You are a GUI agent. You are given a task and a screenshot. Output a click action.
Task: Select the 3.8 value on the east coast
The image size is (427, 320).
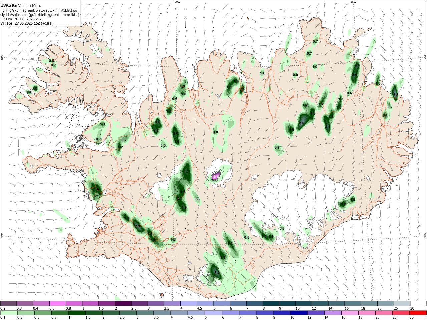click(x=396, y=95)
